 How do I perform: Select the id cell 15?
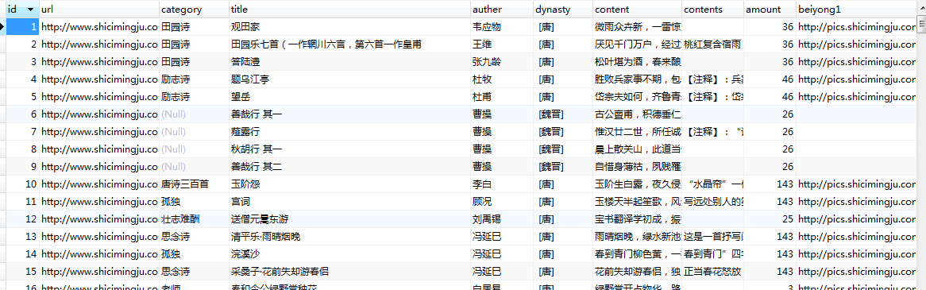point(22,271)
